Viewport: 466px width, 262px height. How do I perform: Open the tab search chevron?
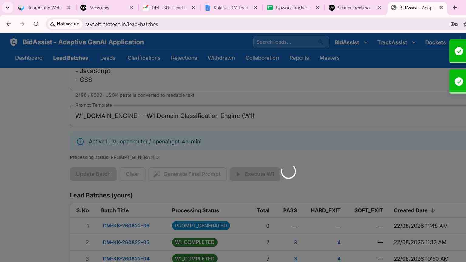[8, 8]
